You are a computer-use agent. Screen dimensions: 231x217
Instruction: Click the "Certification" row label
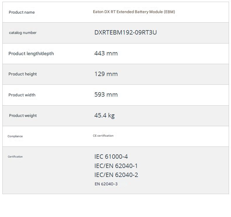tap(15, 157)
